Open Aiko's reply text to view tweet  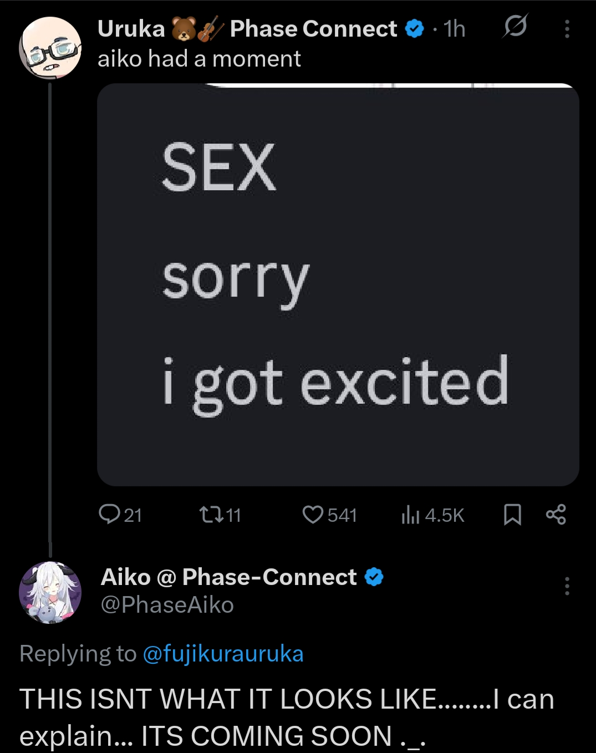pyautogui.click(x=287, y=717)
